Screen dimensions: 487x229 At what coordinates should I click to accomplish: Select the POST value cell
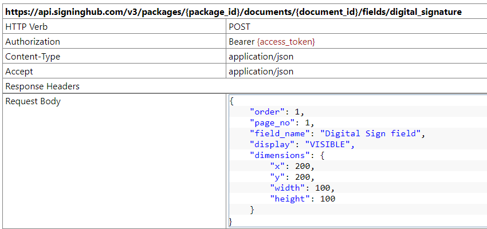(x=241, y=27)
